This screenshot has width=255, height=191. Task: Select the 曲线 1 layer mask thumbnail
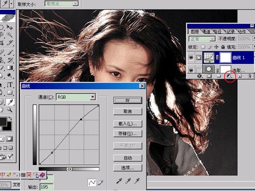(x=225, y=58)
